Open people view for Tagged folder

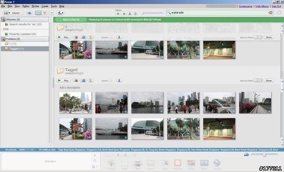click(x=119, y=81)
